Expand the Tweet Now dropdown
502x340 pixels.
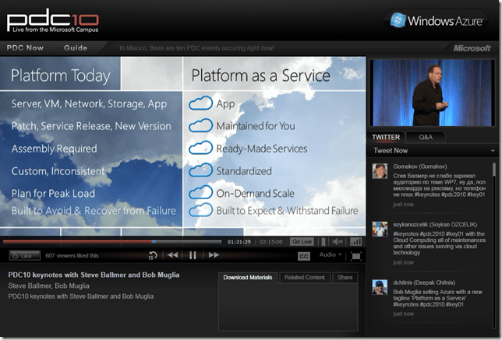493,151
